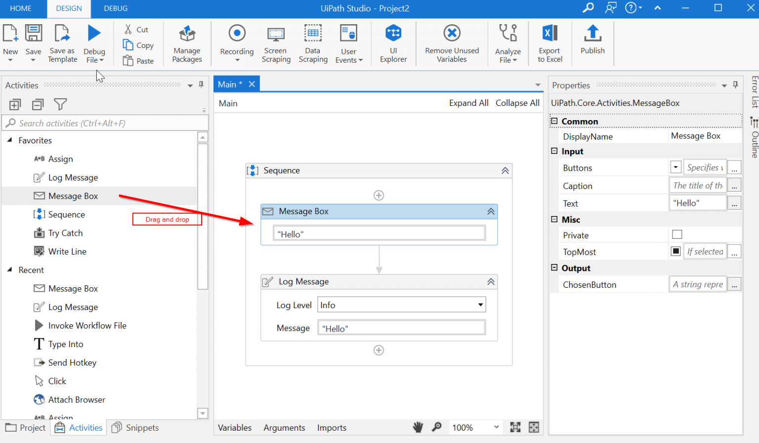Viewport: 759px width, 443px height.
Task: Activate the pan hand tool
Action: 418,427
